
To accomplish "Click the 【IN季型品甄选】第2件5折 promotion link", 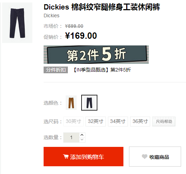I will pos(102,70).
